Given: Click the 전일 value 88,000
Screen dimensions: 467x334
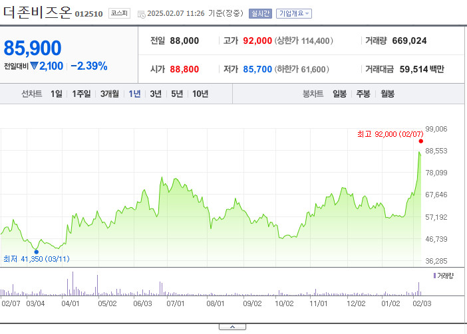Looking at the screenshot, I should [184, 41].
